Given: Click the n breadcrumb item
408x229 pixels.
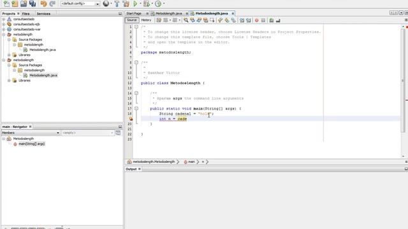Looking at the screenshot, I should pyautogui.click(x=203, y=162).
